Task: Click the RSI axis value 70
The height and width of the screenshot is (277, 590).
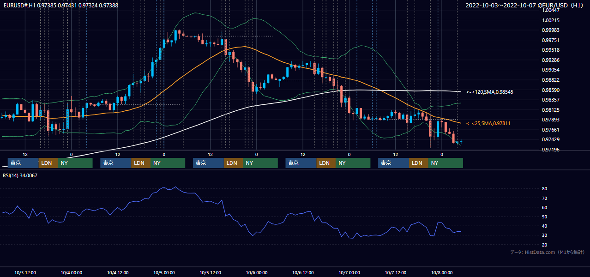Action: click(x=545, y=198)
